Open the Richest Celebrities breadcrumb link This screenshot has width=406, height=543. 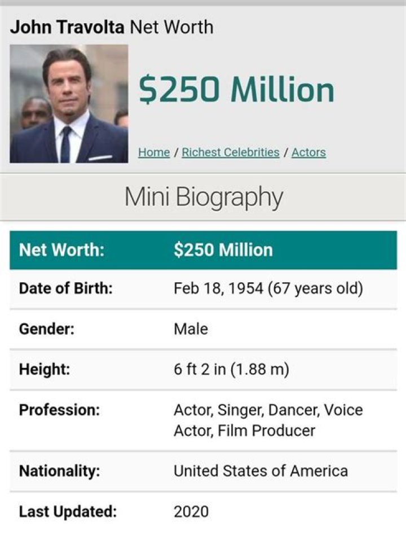[x=231, y=152]
